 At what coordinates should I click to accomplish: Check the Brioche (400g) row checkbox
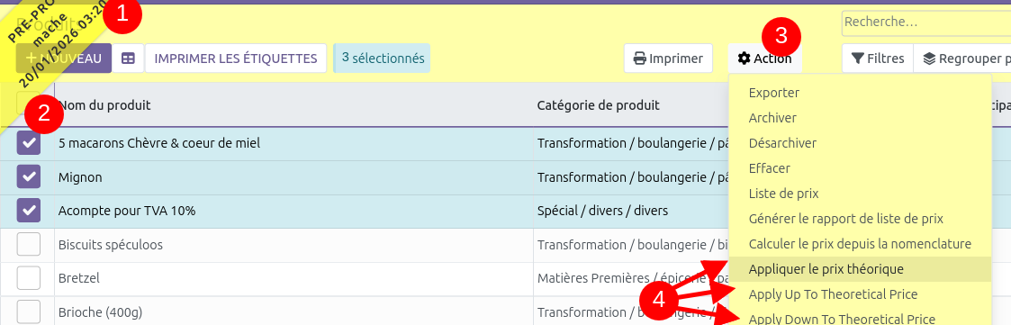coord(29,312)
